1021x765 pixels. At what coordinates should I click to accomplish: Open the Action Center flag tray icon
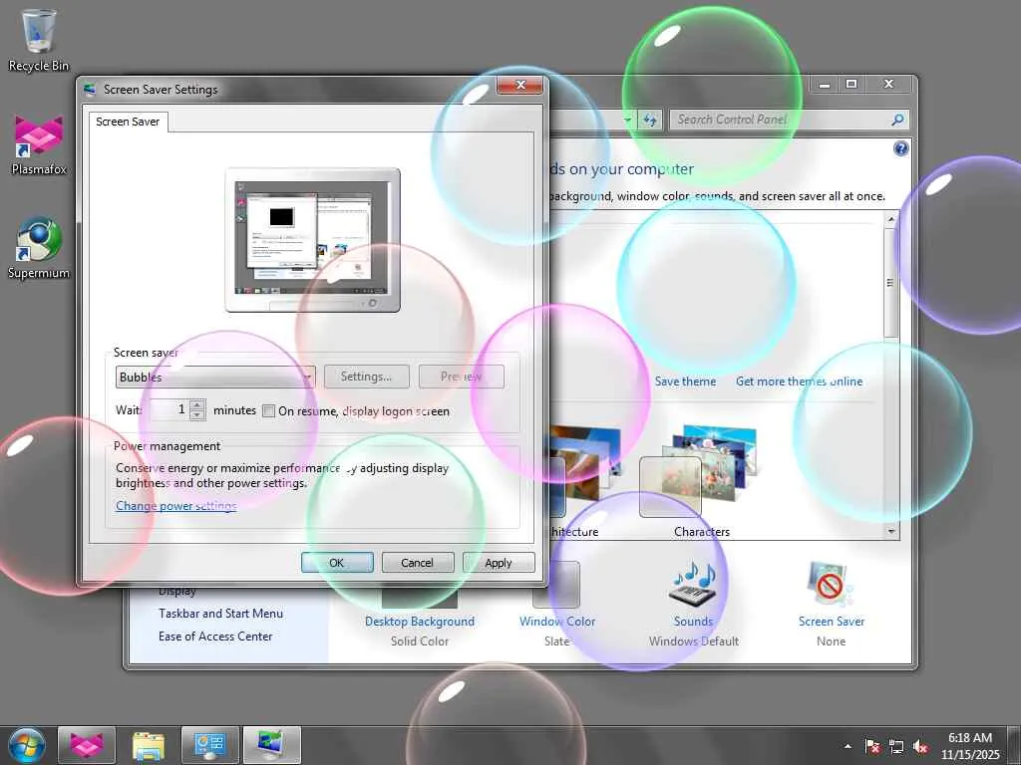pos(871,746)
